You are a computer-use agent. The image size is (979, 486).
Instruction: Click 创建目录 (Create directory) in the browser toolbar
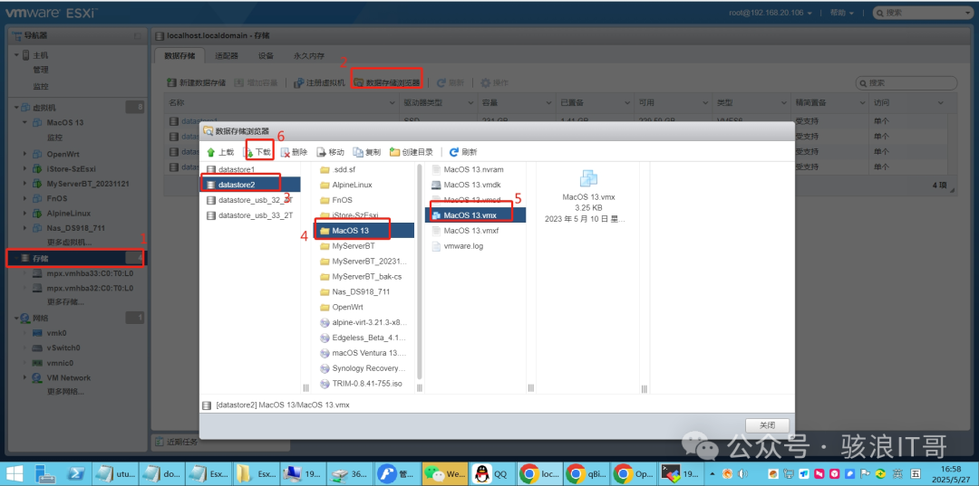pos(412,151)
